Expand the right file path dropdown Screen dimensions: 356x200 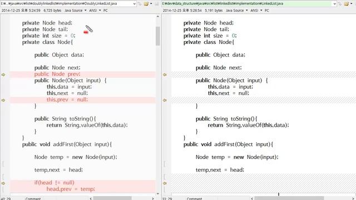click(335, 4)
